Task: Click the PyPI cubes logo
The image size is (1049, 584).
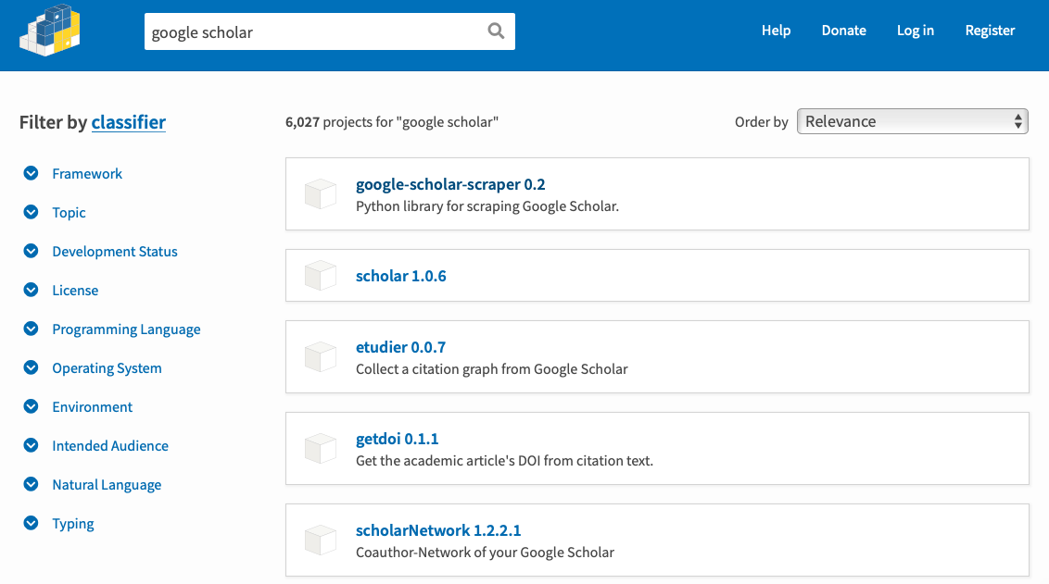Action: click(50, 30)
